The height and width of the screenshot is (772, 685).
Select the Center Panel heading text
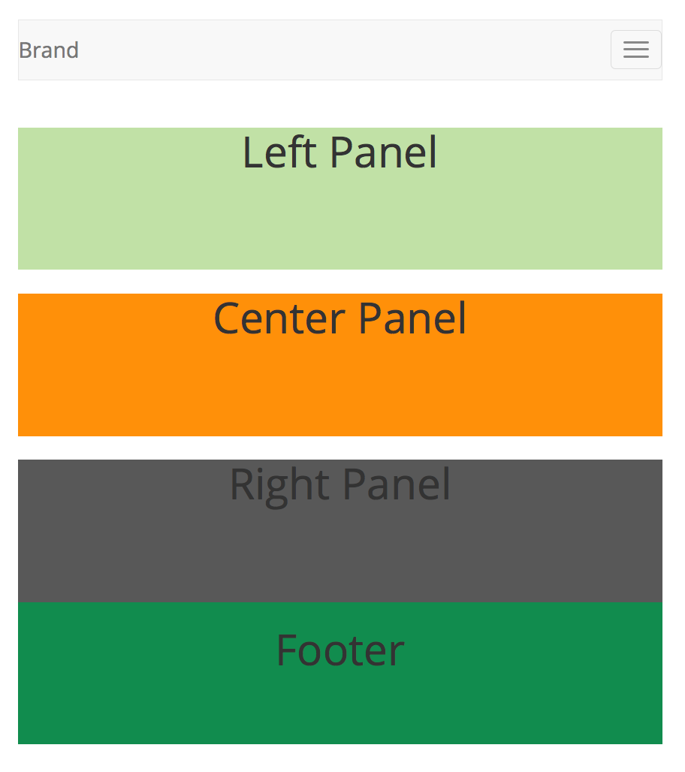(x=339, y=318)
